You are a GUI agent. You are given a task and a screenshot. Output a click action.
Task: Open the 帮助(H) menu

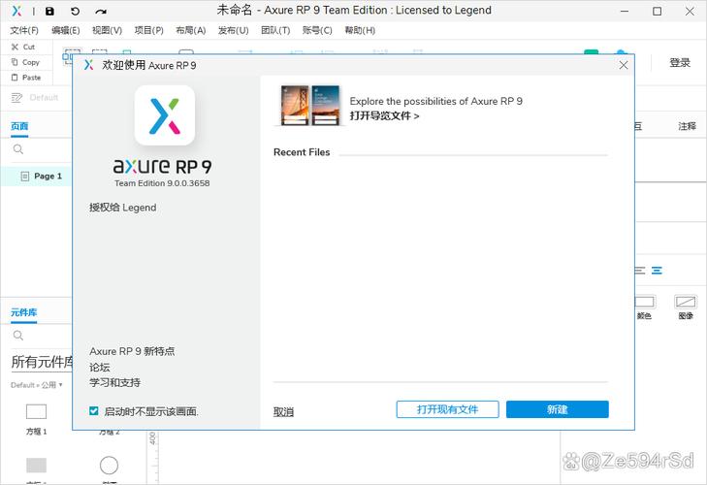point(360,30)
